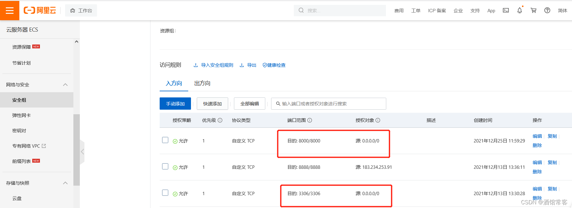572x208 pixels.
Task: Click 导入安全组规则 link
Action: [217, 65]
